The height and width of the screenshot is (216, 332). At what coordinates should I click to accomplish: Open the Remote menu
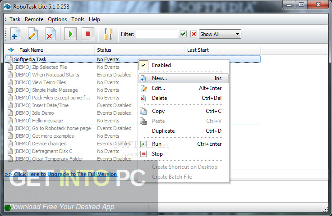(34, 19)
